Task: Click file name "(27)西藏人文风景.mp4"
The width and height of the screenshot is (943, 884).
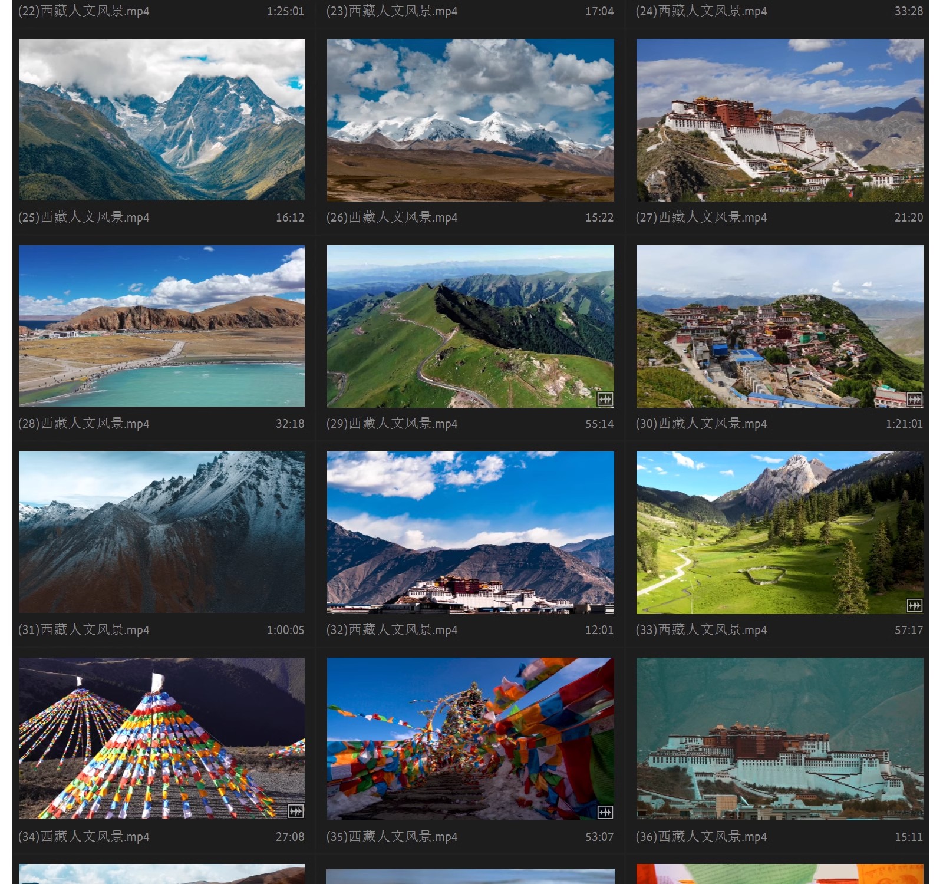Action: [701, 217]
